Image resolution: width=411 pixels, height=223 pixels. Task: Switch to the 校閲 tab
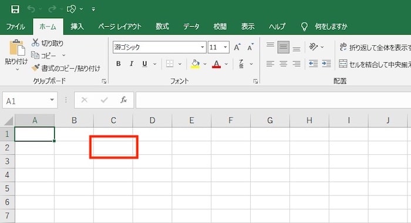[x=220, y=26]
